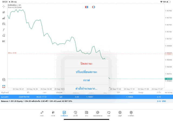Open the M1 timeframe selector

point(4,41)
